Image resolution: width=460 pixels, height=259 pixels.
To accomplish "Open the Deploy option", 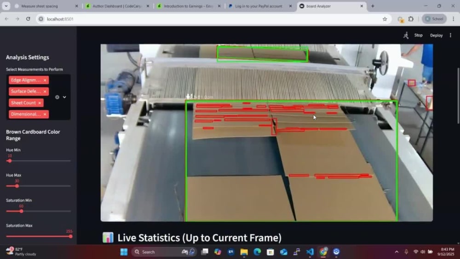I will click(436, 35).
